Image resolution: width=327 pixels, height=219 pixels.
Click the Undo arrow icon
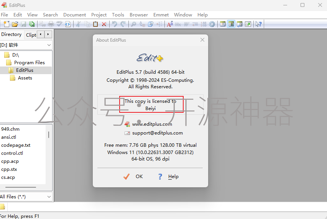pos(115,24)
